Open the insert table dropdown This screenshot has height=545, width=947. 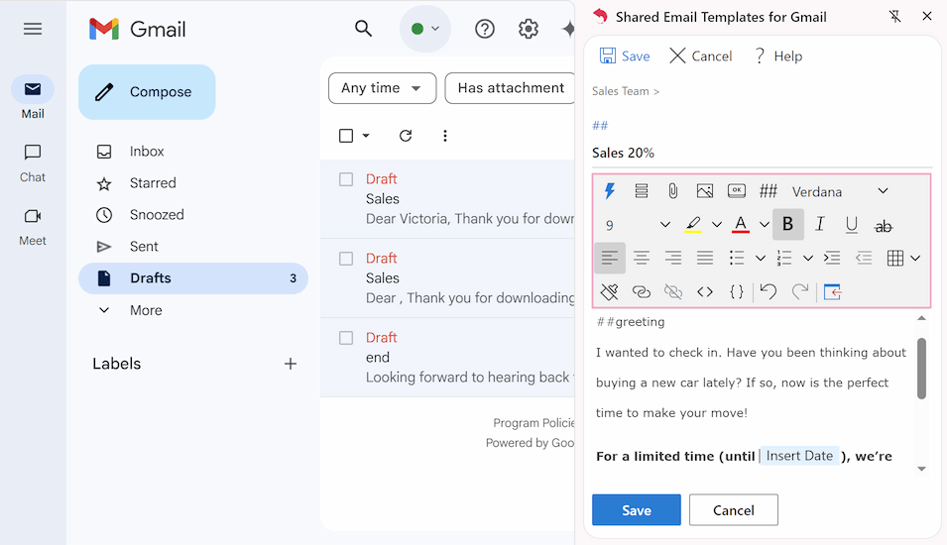(x=915, y=259)
